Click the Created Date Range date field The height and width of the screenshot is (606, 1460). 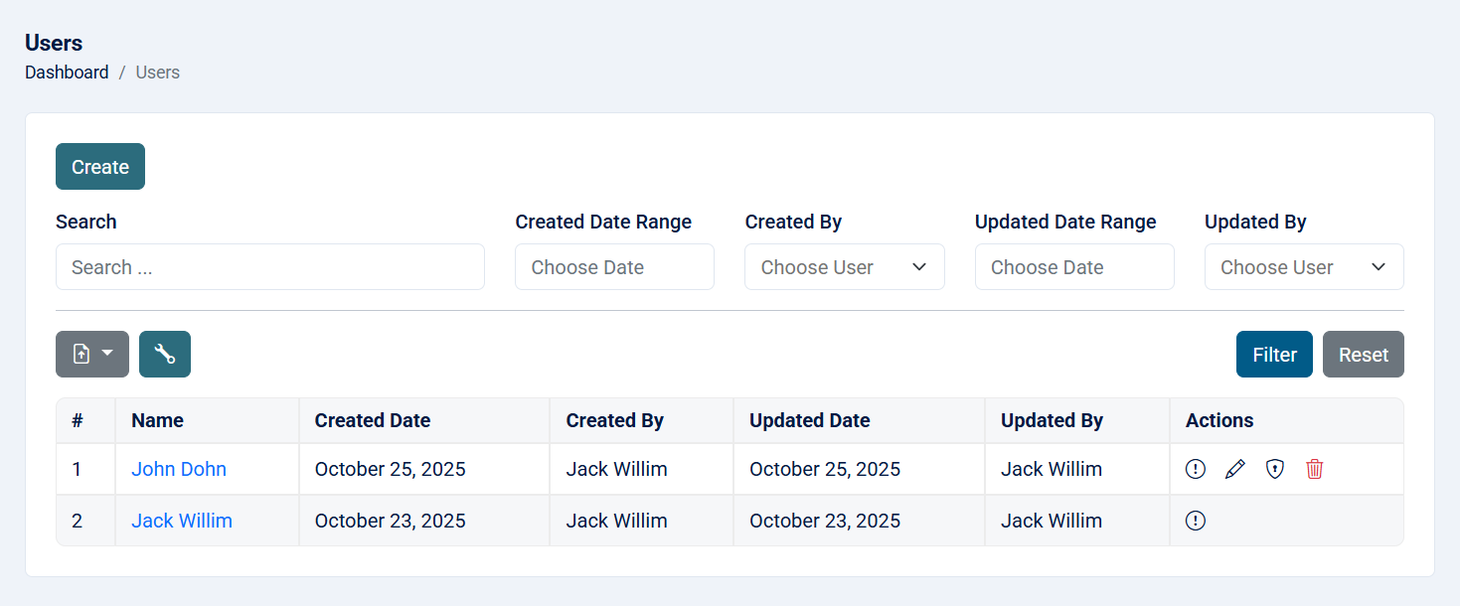click(614, 267)
